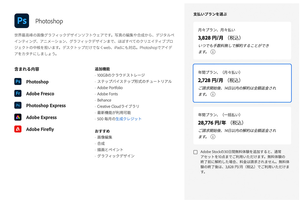The image size is (304, 203).
Task: Select the 年間プラン、（一括払い） plan card
Action: point(242,126)
